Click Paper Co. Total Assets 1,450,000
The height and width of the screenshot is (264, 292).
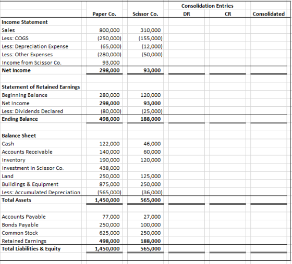click(107, 200)
